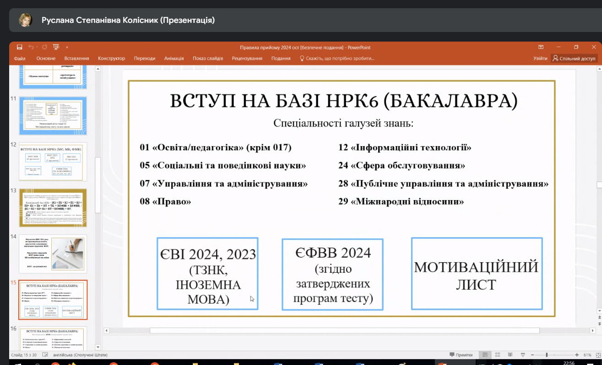
Task: Open the Показ слайдів ribbon tab
Action: 208,58
